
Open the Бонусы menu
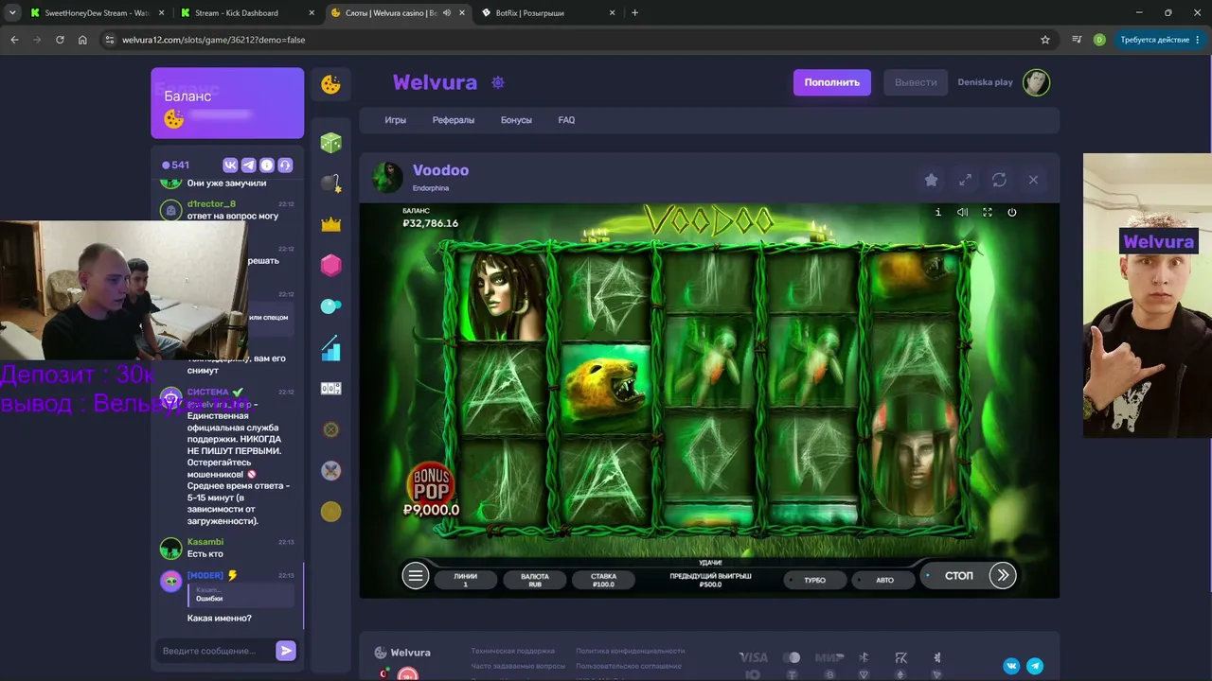(x=516, y=120)
